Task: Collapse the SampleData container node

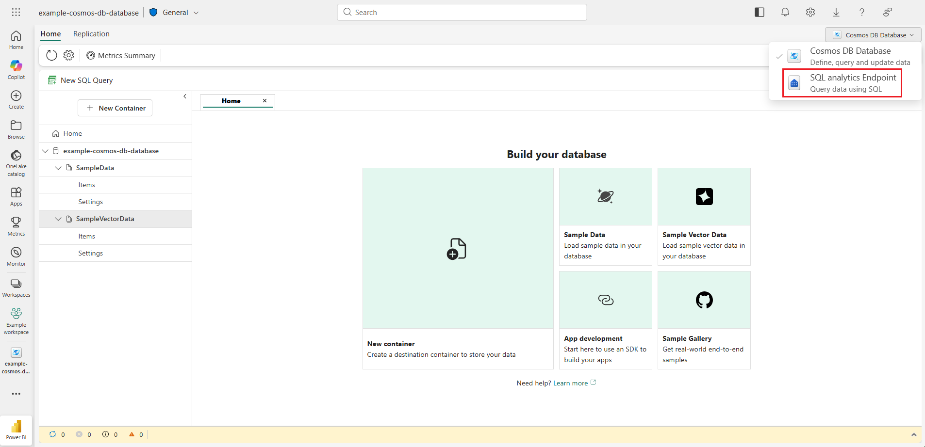Action: (58, 168)
